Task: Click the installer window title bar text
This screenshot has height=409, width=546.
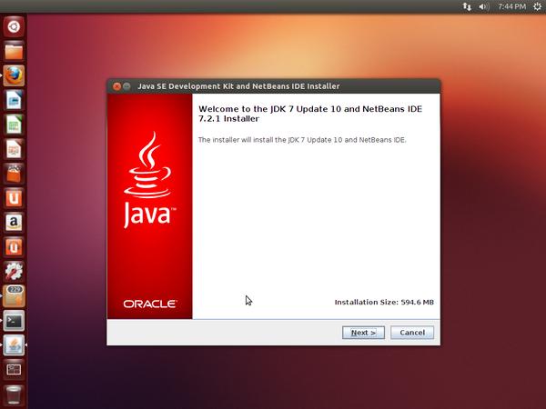Action: tap(238, 86)
